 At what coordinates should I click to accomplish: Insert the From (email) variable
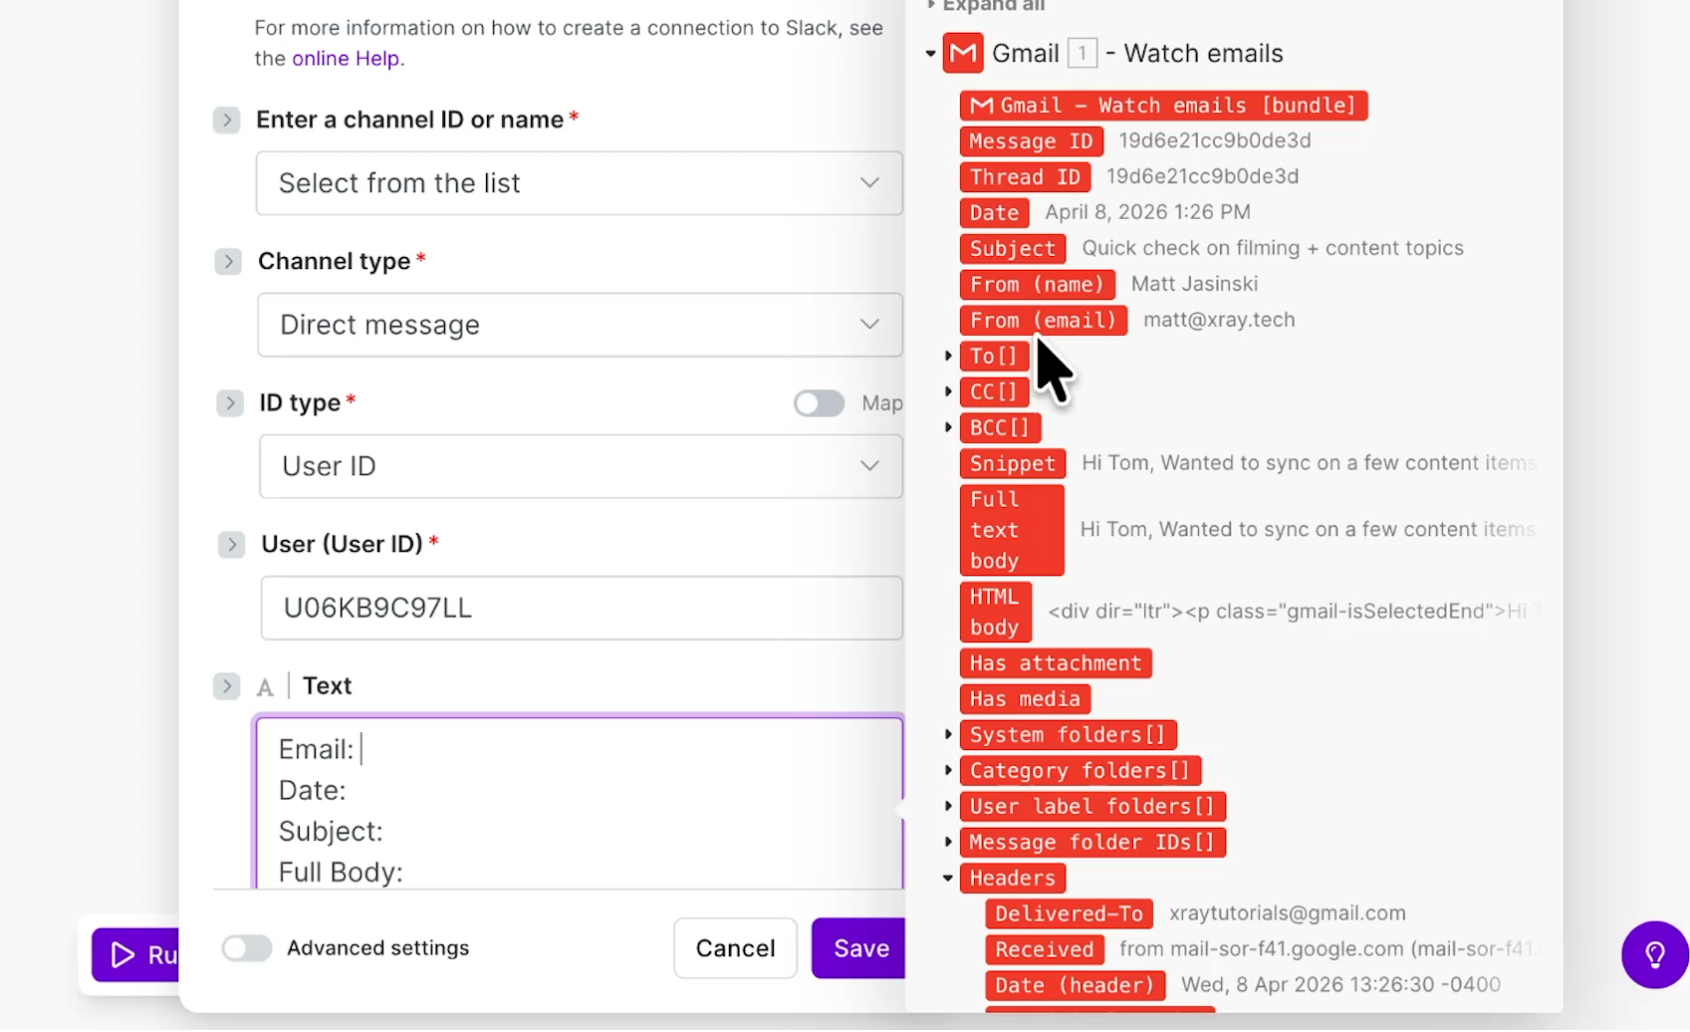point(1043,321)
